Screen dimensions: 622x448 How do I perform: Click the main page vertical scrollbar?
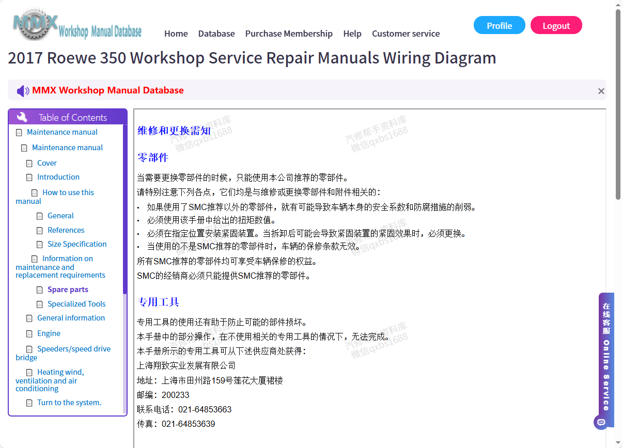618,103
